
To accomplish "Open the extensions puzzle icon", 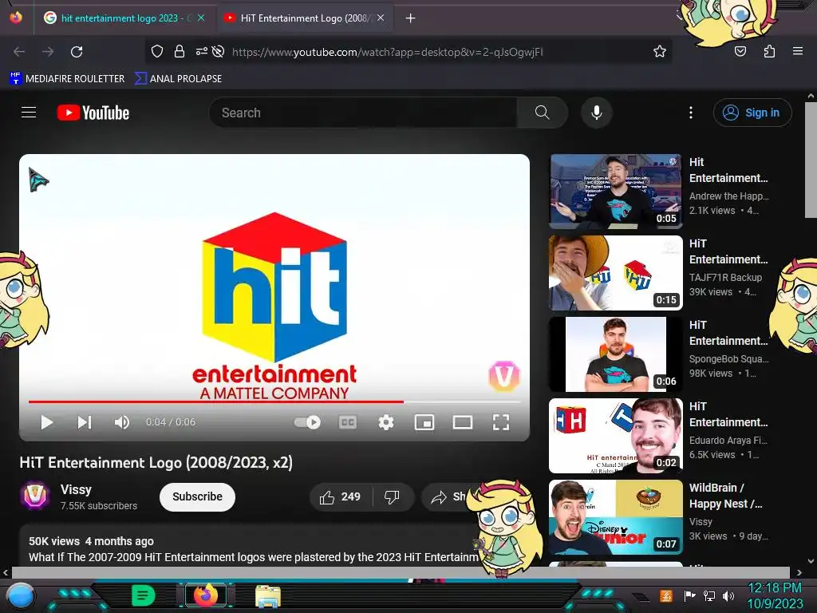I will coord(769,52).
